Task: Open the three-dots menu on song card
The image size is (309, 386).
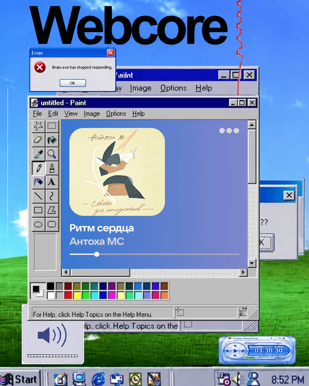Action: tap(229, 131)
